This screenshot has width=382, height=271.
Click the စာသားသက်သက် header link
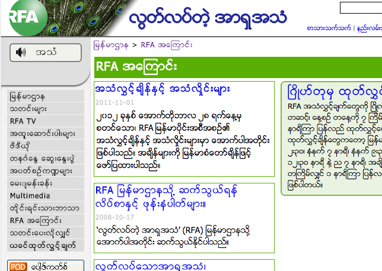pos(329,28)
